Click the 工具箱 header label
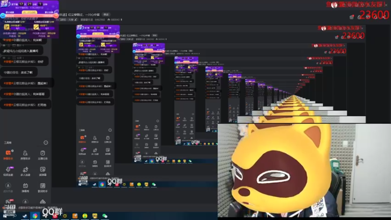391x220 pixels. pos(8,143)
